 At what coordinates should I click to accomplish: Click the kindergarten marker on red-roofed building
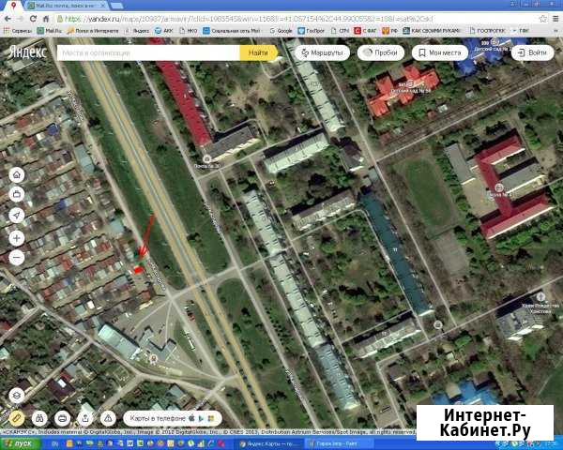(x=410, y=84)
